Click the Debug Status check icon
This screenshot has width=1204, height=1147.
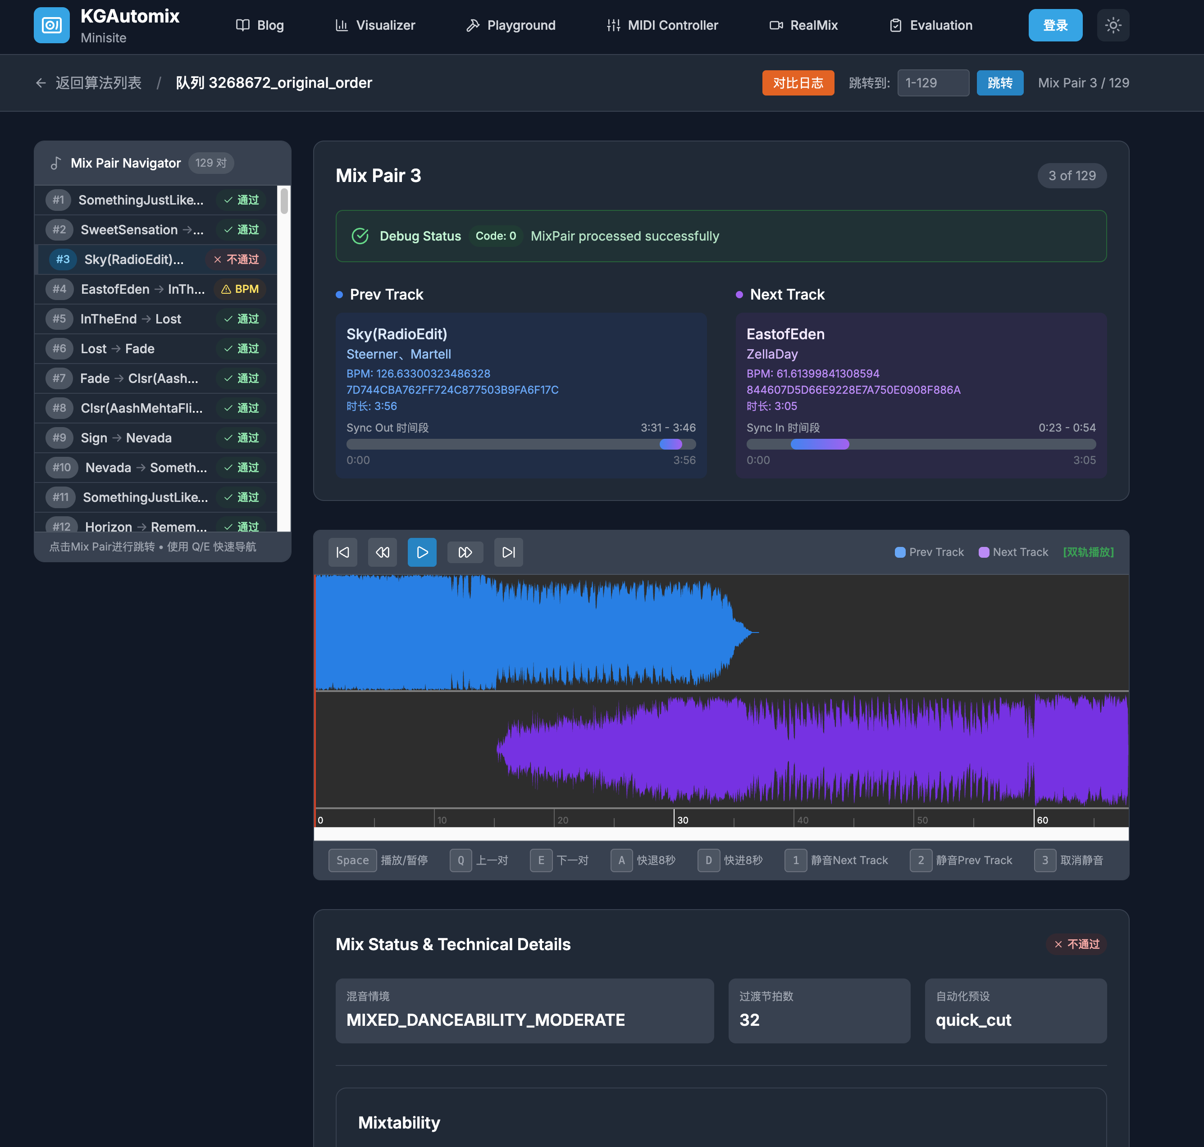point(360,236)
